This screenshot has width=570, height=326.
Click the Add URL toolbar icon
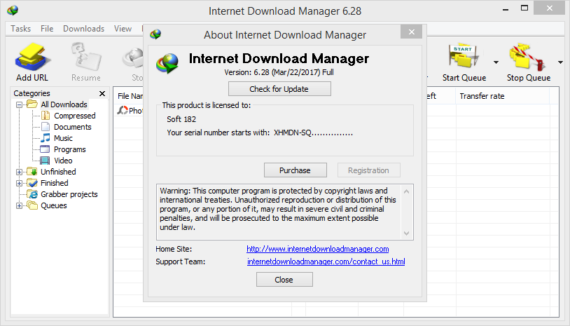[32, 57]
